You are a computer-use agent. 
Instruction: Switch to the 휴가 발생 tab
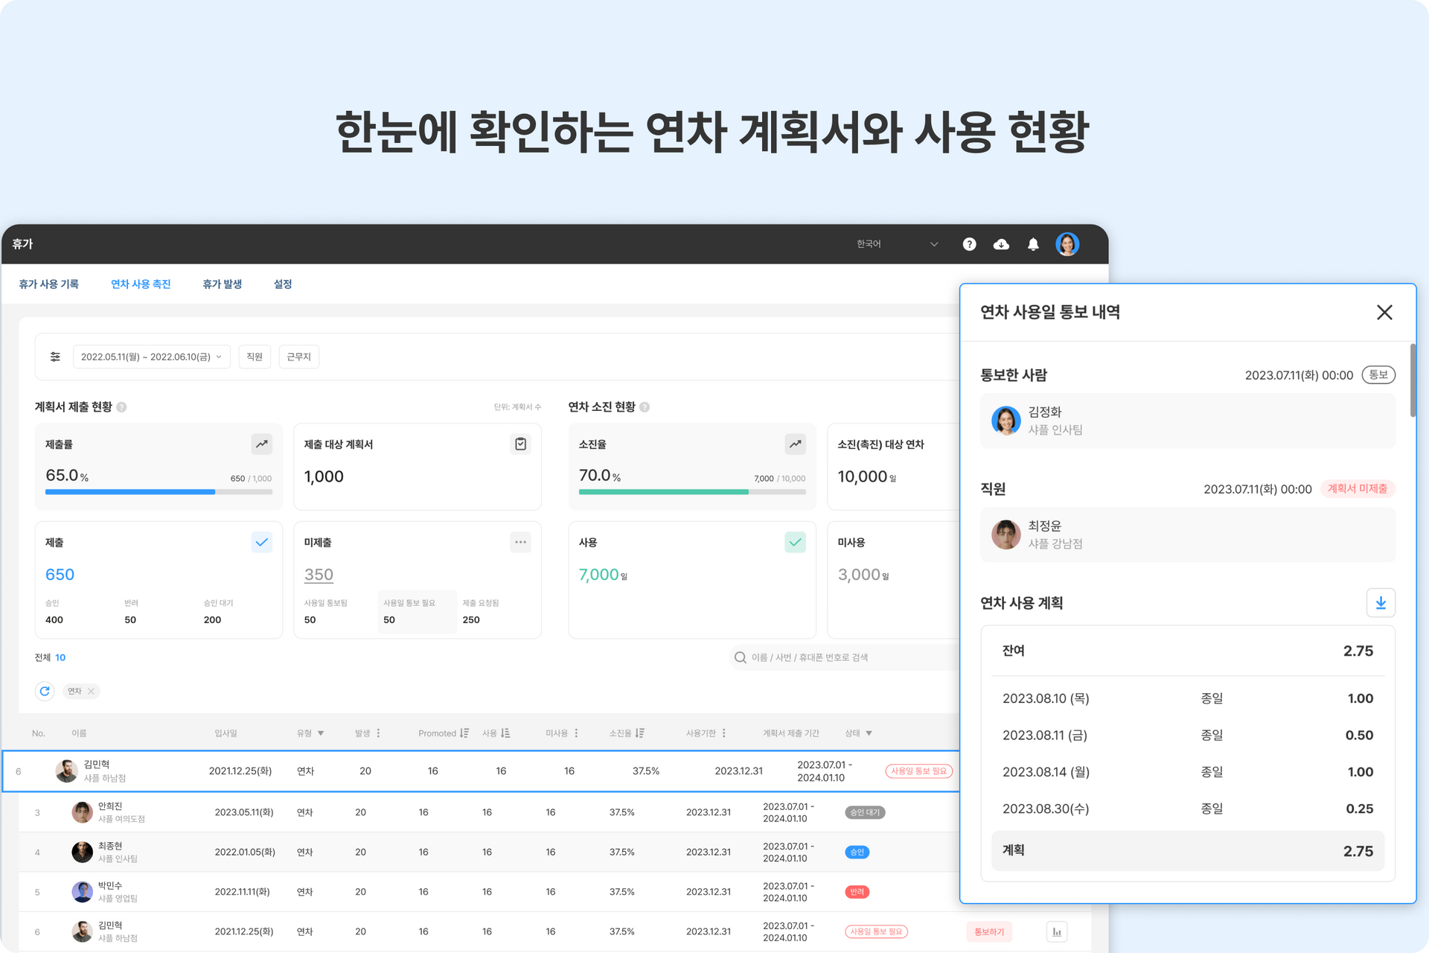pos(222,284)
